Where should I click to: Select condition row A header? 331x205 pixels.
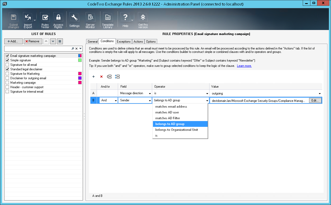(94, 93)
